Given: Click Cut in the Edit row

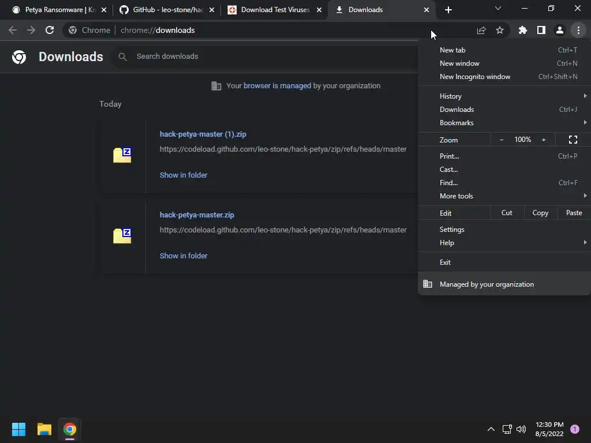Looking at the screenshot, I should pyautogui.click(x=507, y=213).
